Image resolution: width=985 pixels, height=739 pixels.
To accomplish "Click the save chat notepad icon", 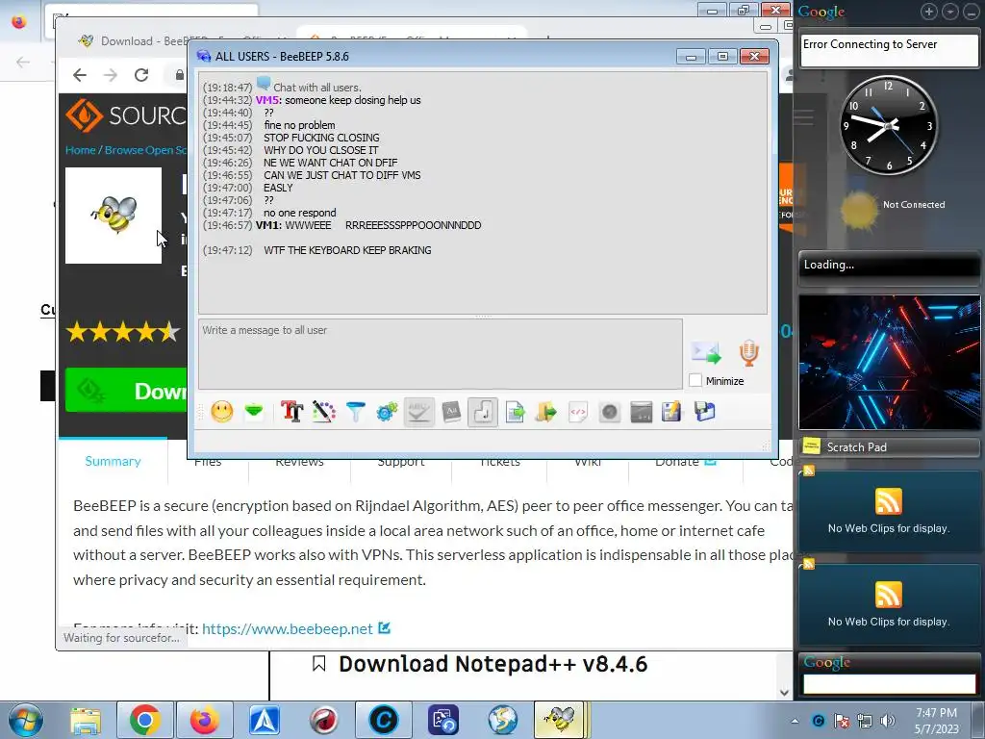I will point(671,412).
